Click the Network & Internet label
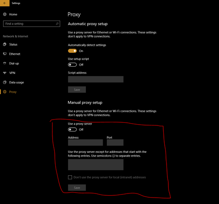 coord(16,37)
